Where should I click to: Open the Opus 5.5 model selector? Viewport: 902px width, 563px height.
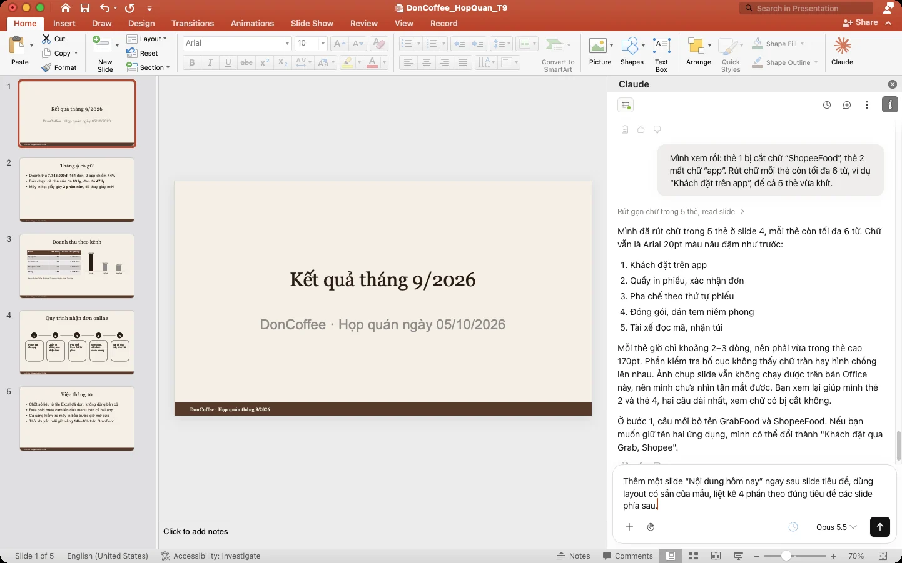836,527
